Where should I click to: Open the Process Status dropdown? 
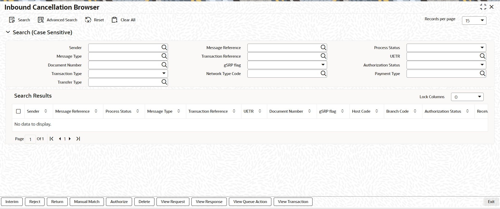pyautogui.click(x=446, y=48)
